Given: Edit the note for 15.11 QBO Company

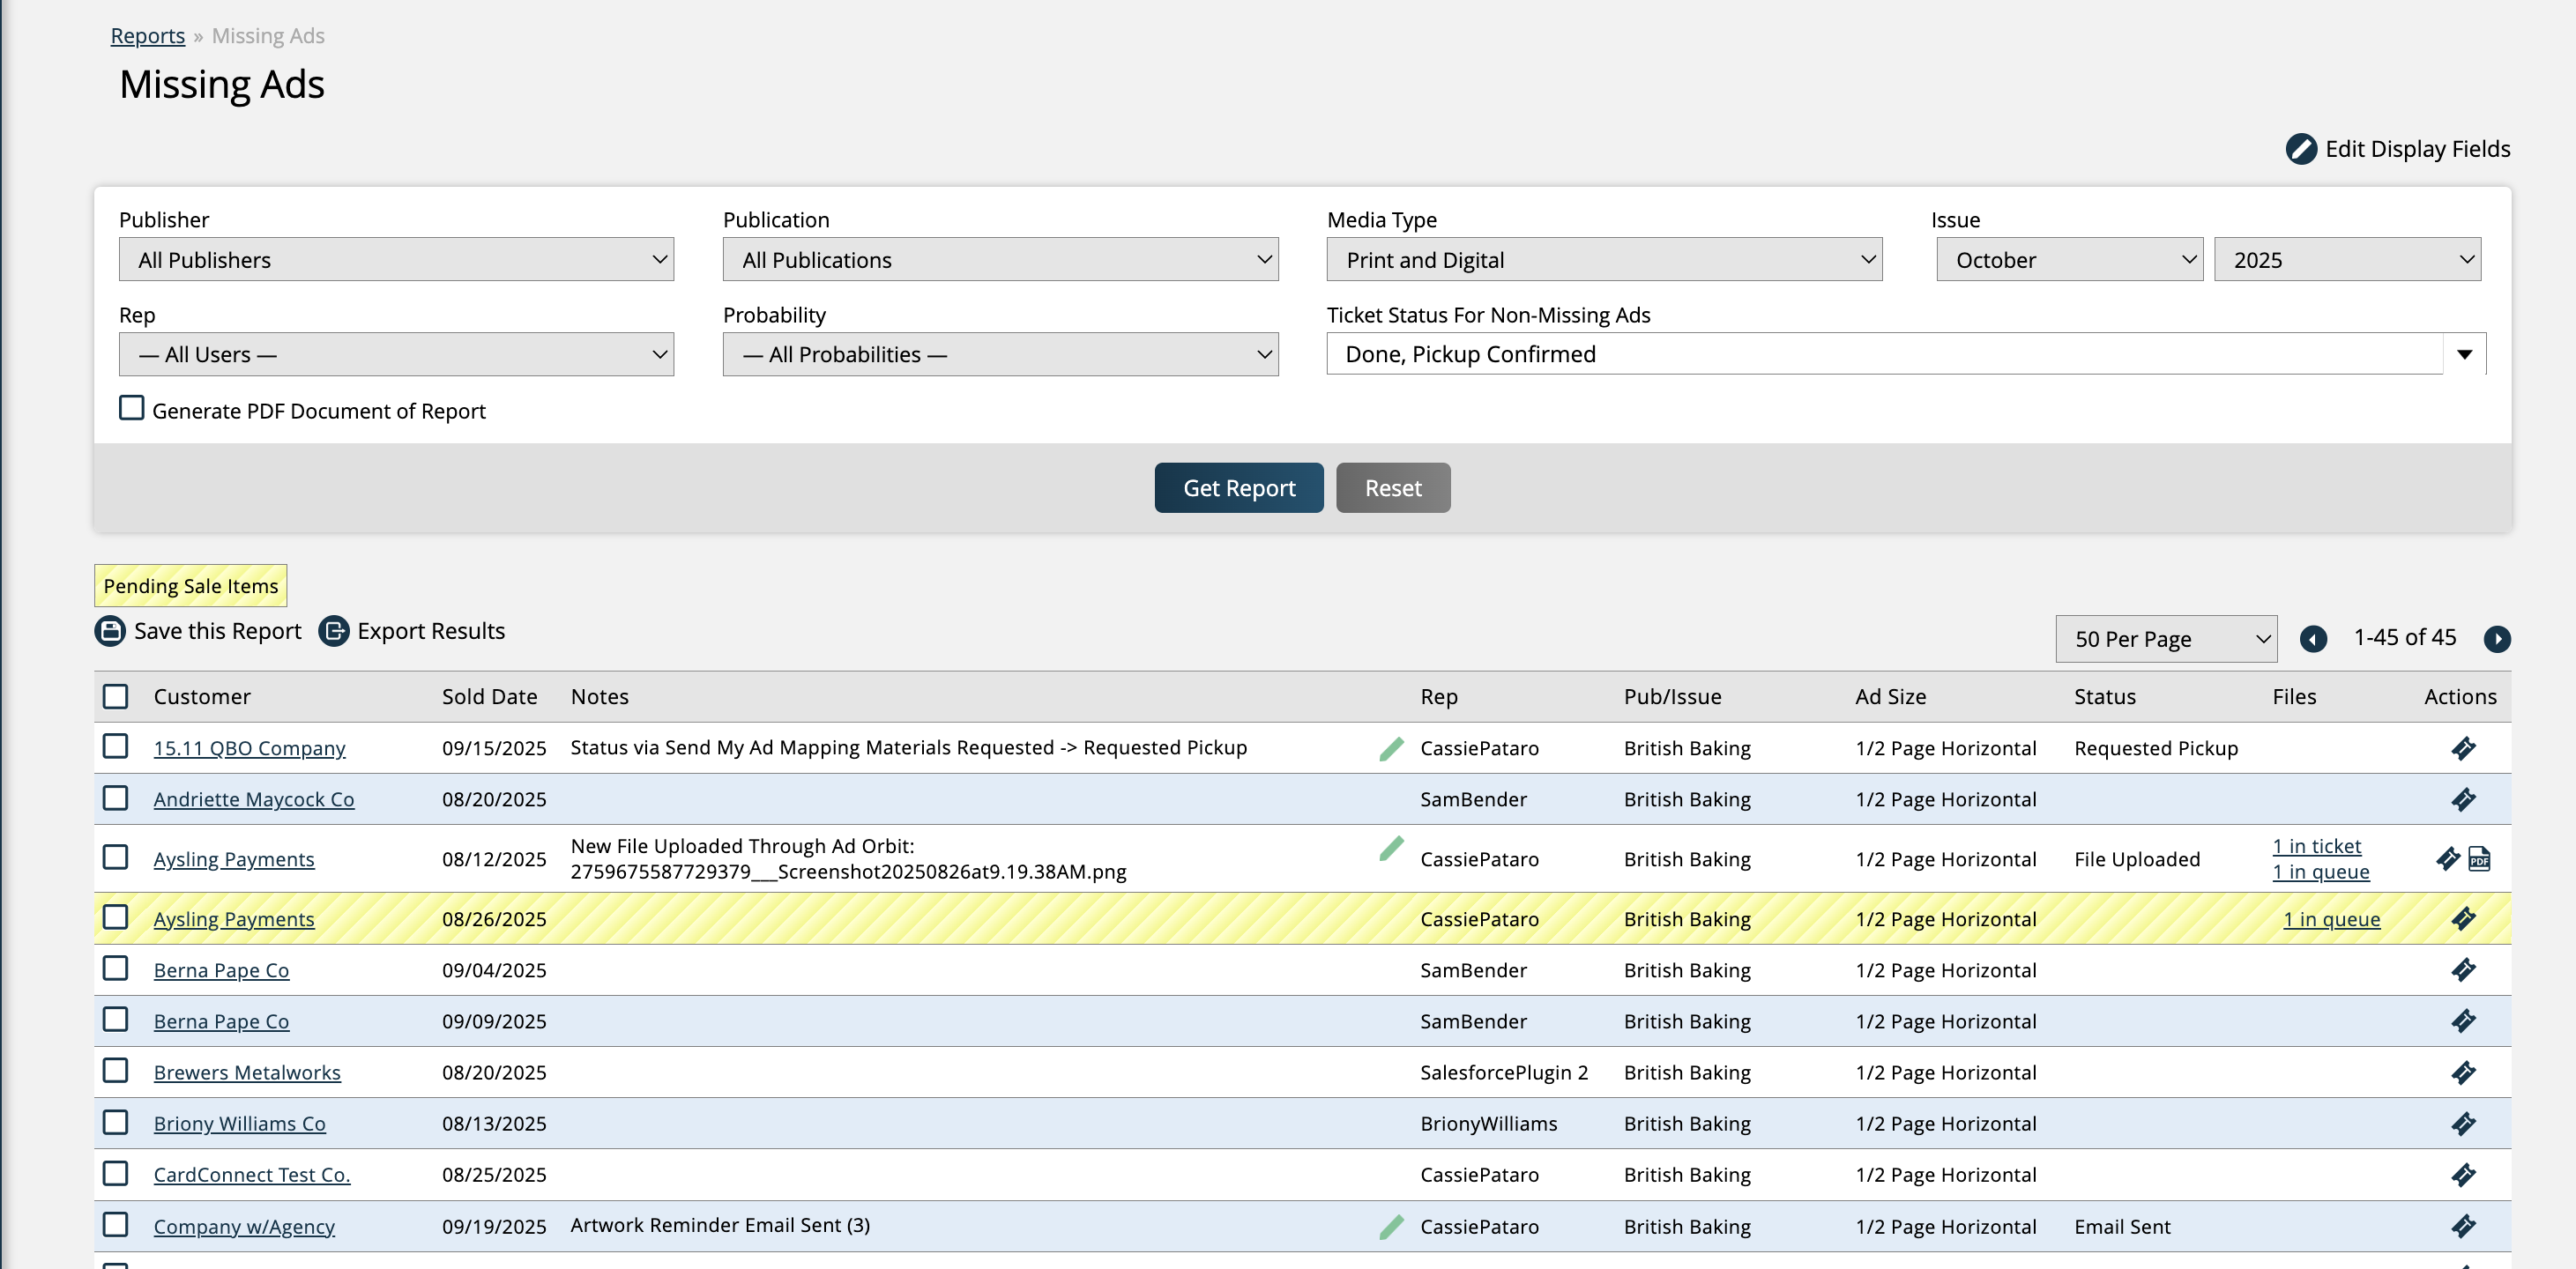Looking at the screenshot, I should point(1391,749).
